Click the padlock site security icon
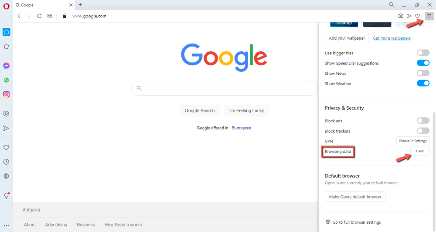Screen dimensions: 436x232 tap(64, 16)
